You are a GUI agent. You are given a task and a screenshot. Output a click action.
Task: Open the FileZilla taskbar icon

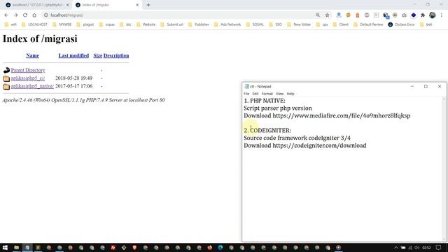(x=113, y=247)
